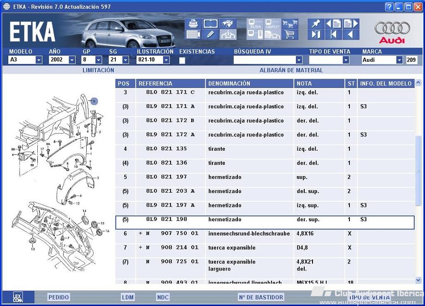Select tuerca expansible row N 908 214 01
This screenshot has height=306, width=425.
tap(265, 250)
